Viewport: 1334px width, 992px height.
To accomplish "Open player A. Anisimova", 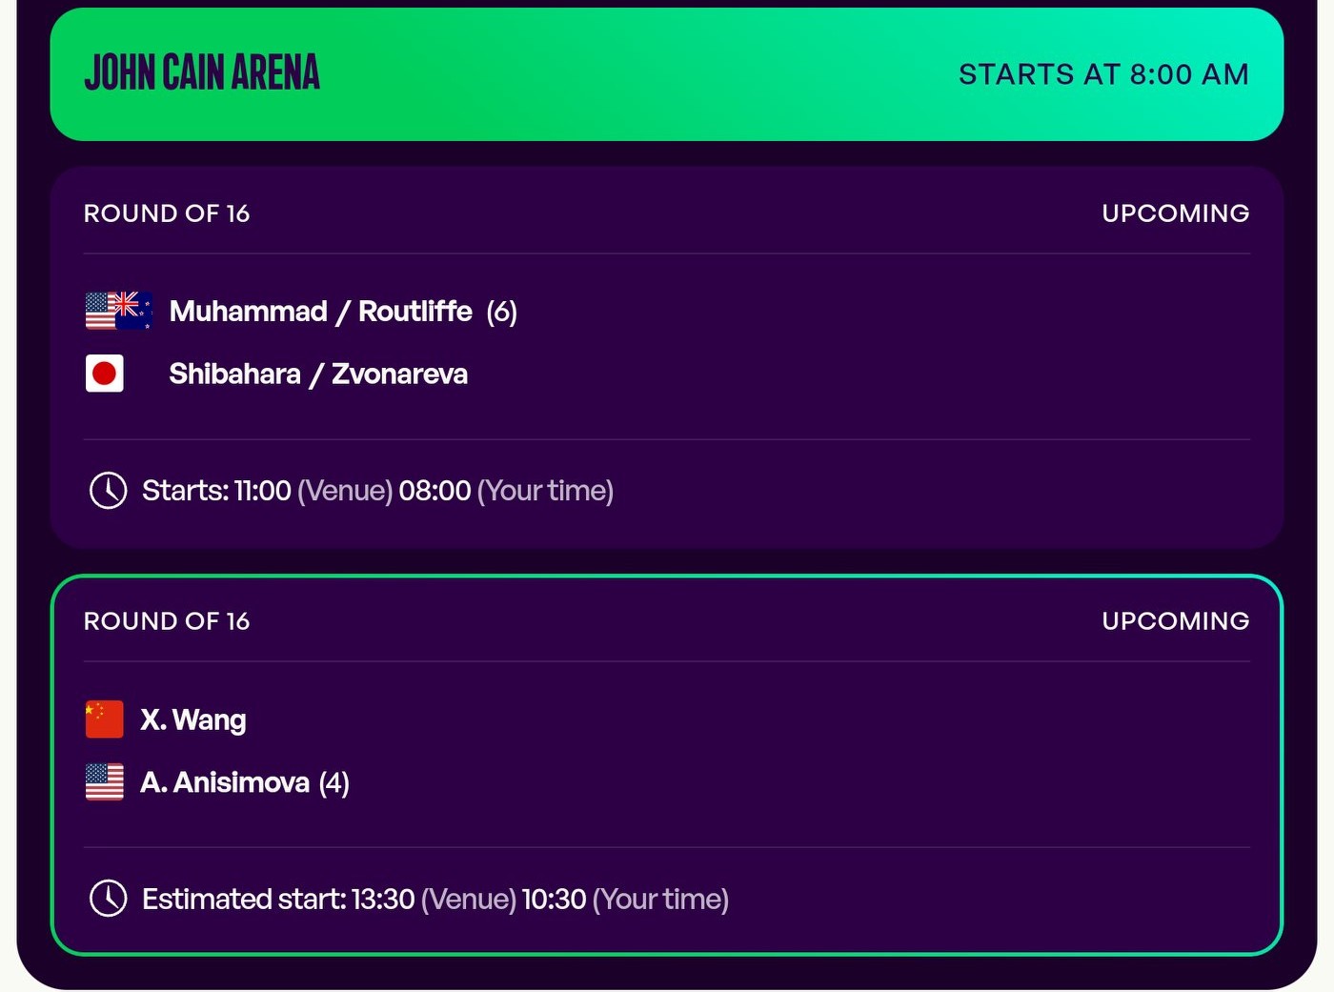I will tap(225, 782).
